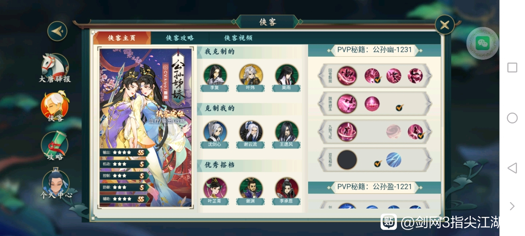
Task: Toggle checked skill in 回雪飘摇 row
Action: click(x=372, y=76)
